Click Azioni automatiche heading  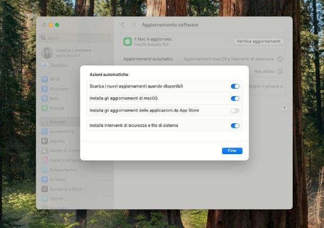tap(109, 74)
